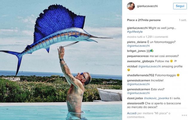
Task: Click the @sokovic_jovanka mention
Action: (x=156, y=98)
